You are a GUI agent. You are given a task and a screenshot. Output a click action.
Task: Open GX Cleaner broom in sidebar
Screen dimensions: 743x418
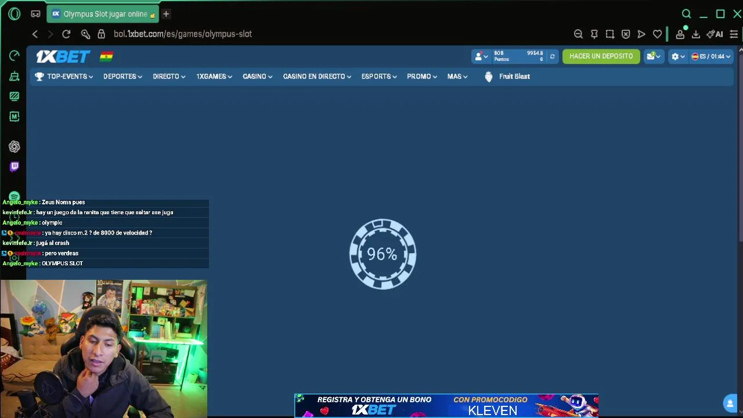coord(15,76)
